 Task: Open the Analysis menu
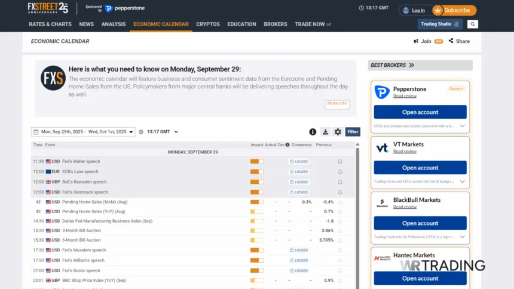(x=114, y=24)
